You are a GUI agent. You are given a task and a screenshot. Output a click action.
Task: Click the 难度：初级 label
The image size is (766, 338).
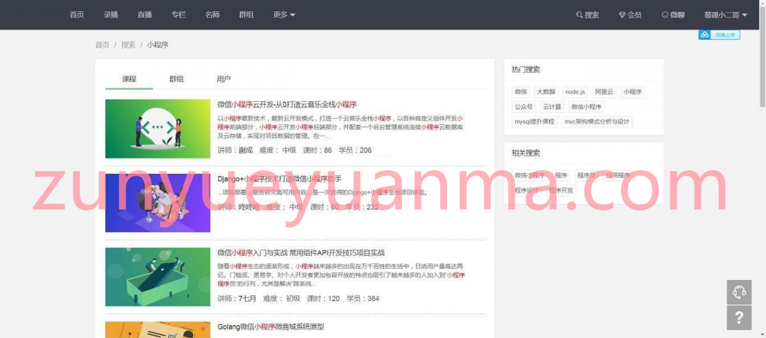pyautogui.click(x=282, y=299)
